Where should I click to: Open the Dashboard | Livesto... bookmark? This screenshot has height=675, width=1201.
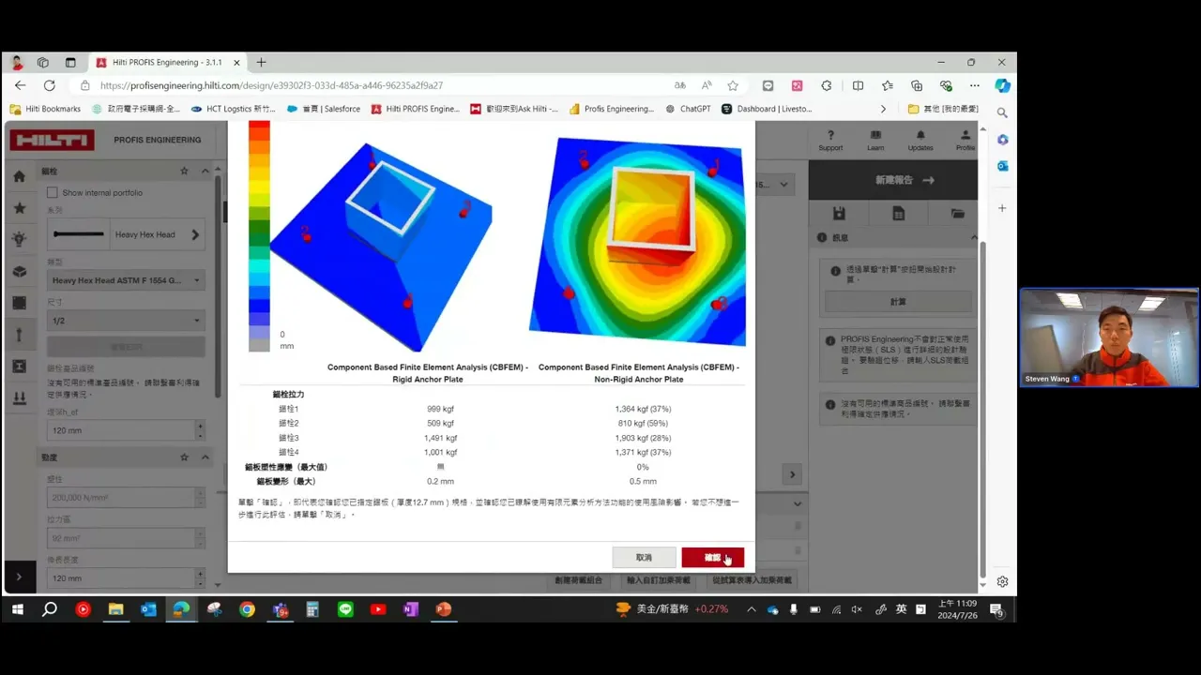tap(767, 109)
